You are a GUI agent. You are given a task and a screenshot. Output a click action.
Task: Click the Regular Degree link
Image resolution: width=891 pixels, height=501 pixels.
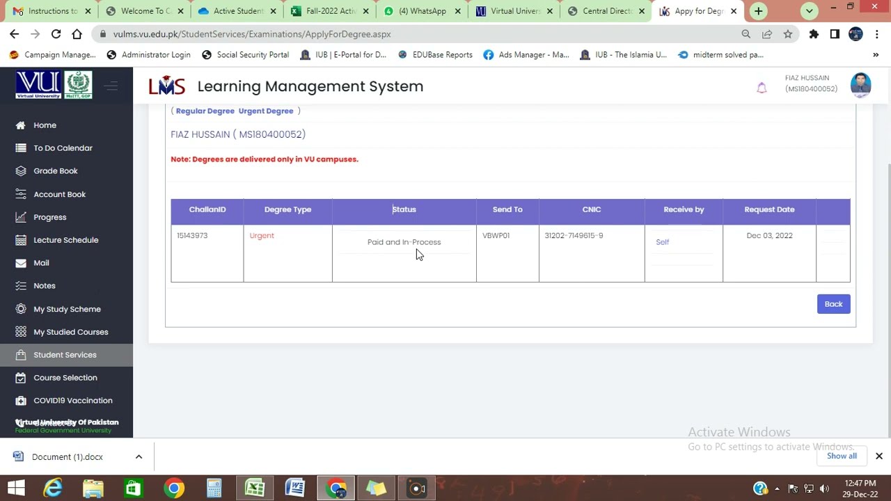pyautogui.click(x=205, y=111)
